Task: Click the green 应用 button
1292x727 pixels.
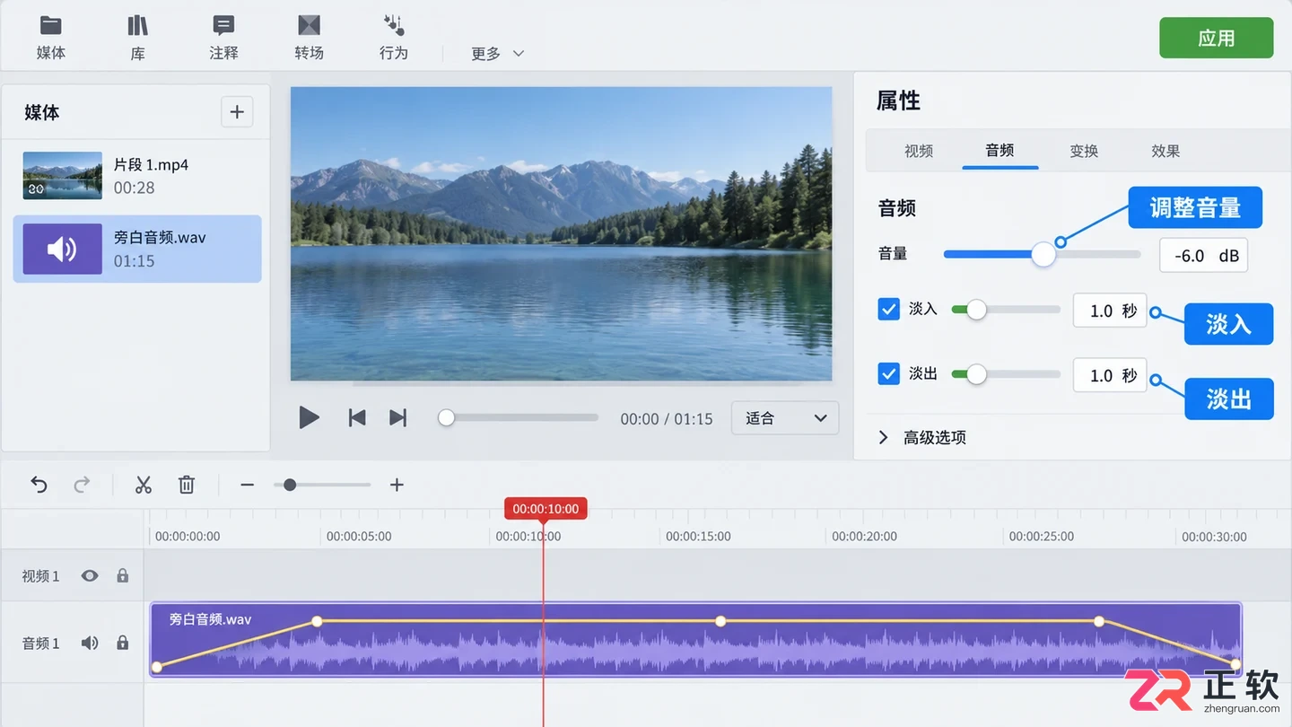Action: click(1216, 38)
